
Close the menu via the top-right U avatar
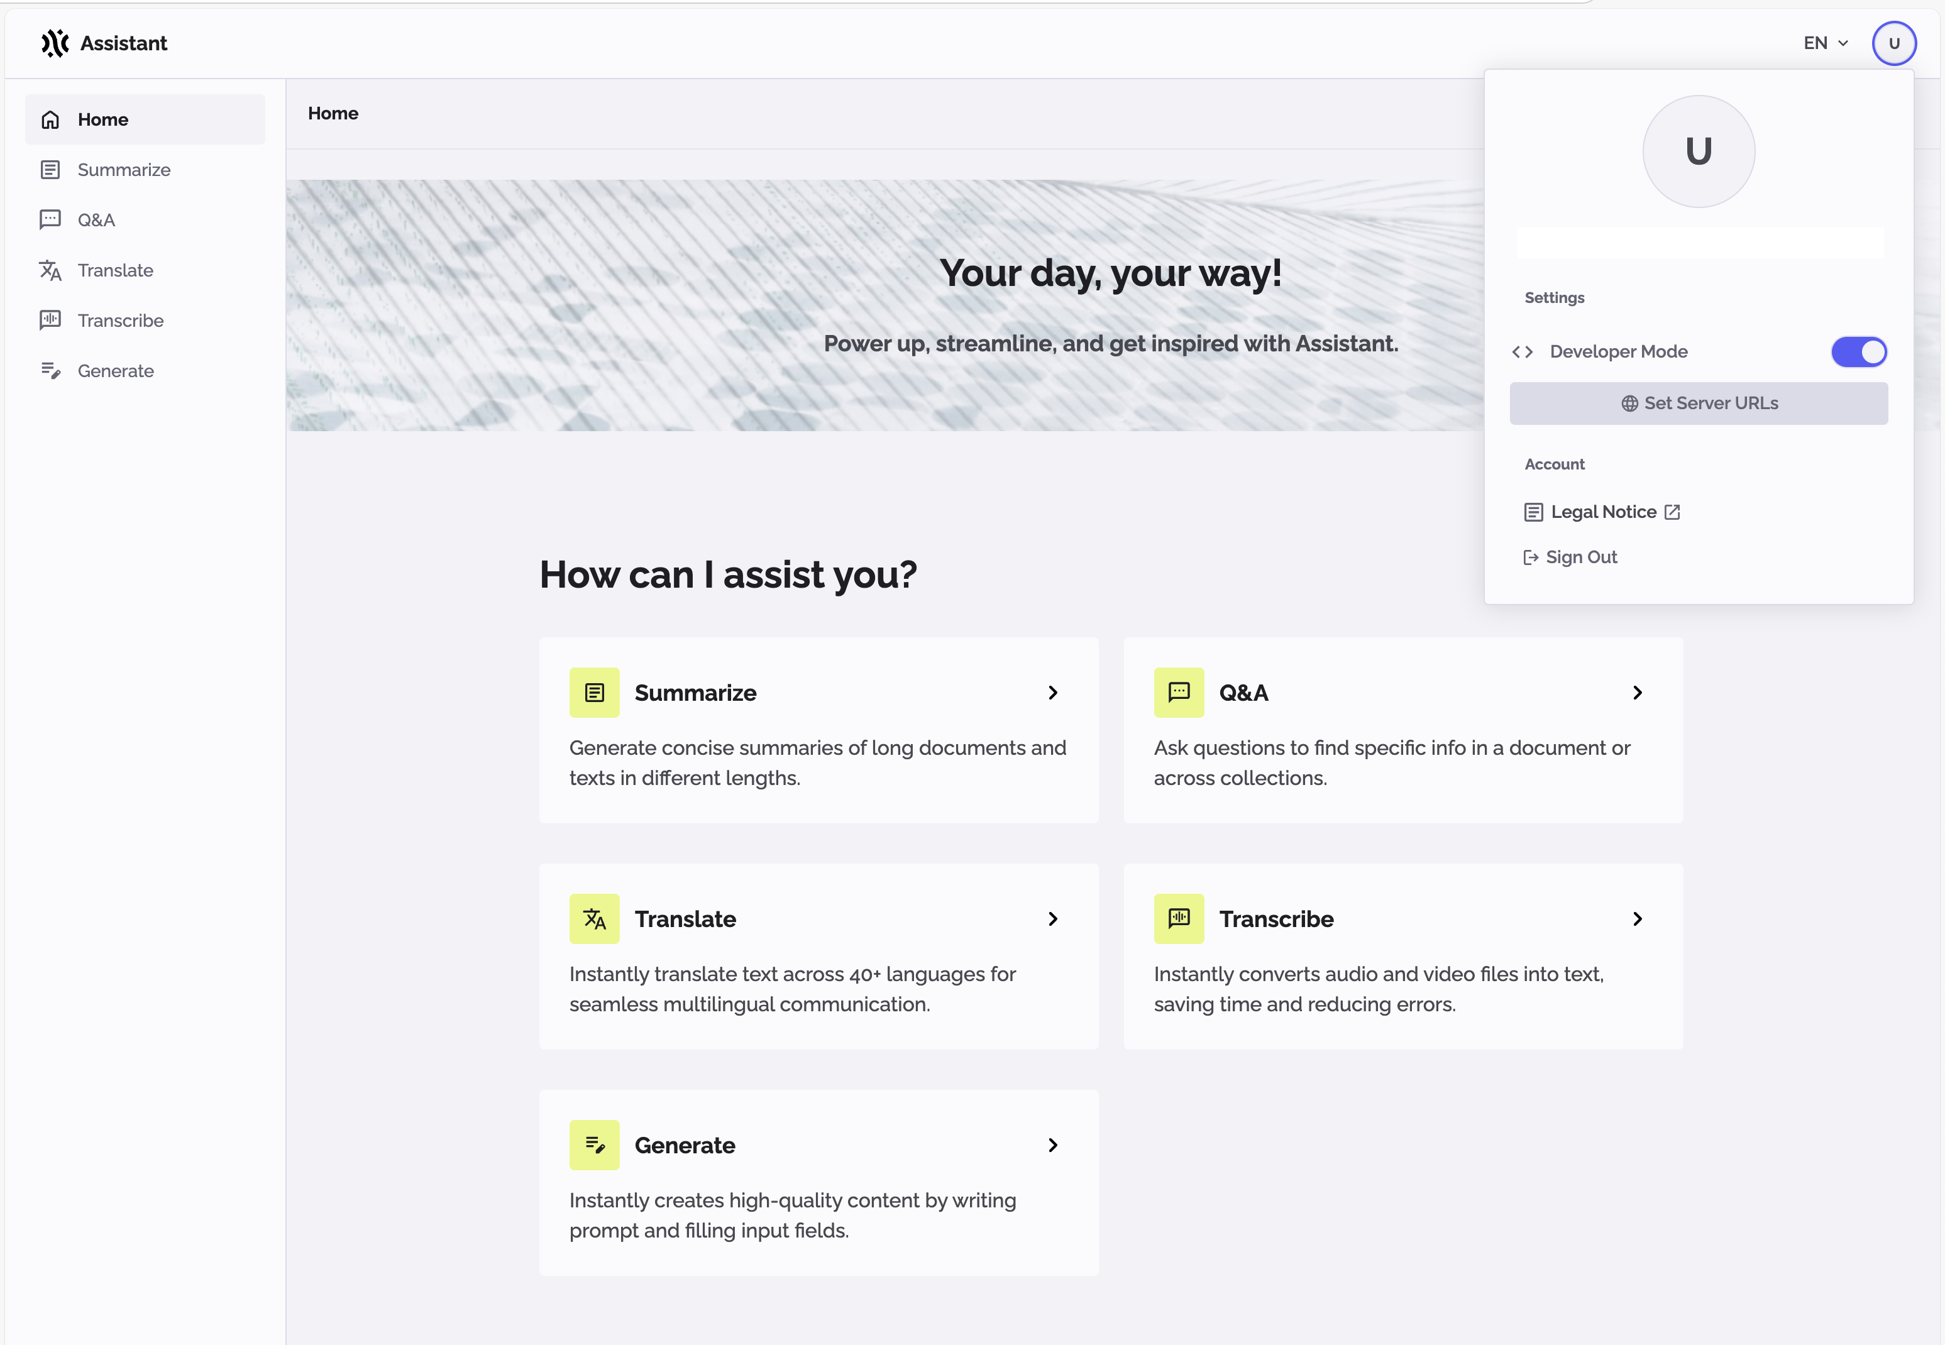pos(1893,43)
